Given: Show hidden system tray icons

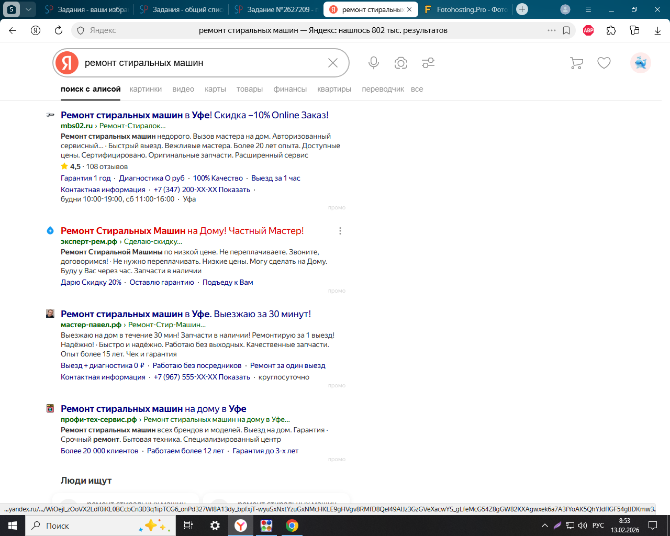Looking at the screenshot, I should point(545,526).
